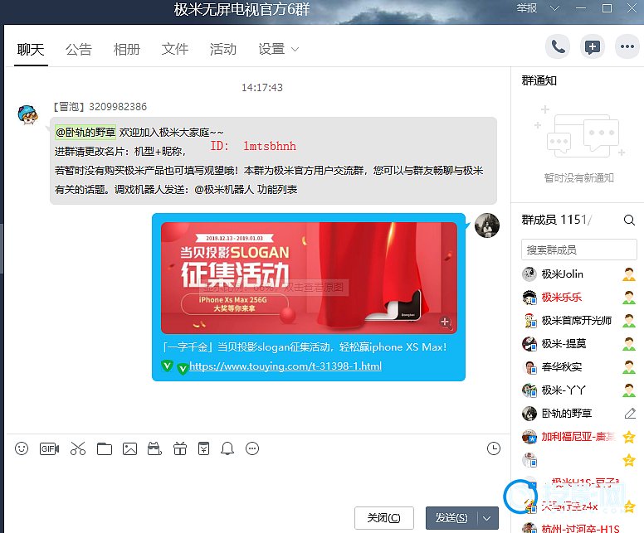The image size is (644, 533).
Task: Select member 极米首席开光师
Action: 578,321
